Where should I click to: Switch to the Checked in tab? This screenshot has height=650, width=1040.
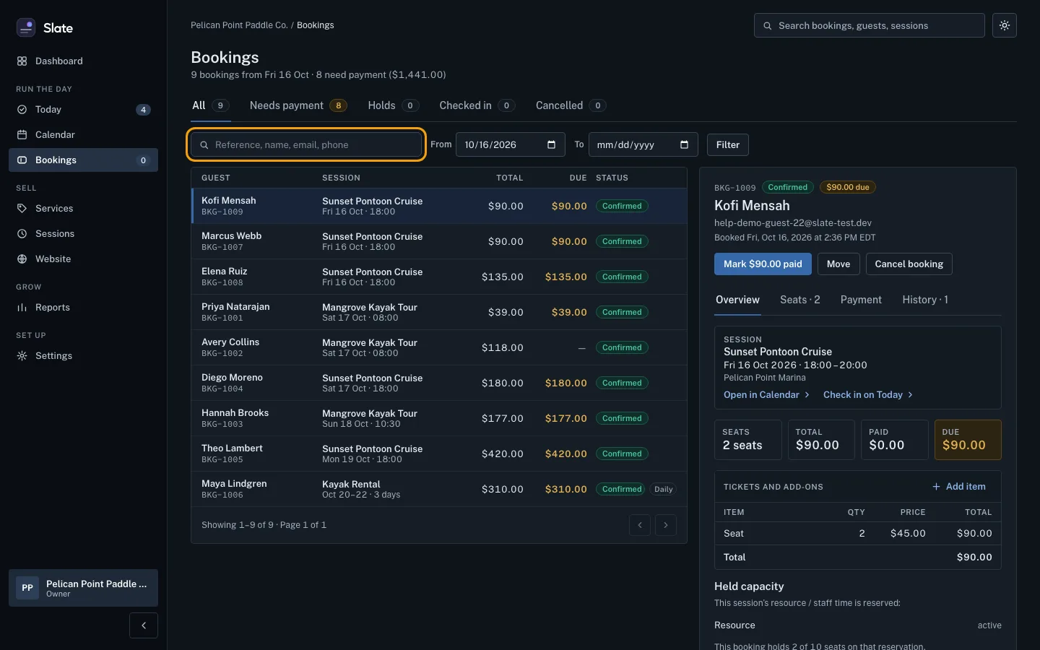(477, 105)
